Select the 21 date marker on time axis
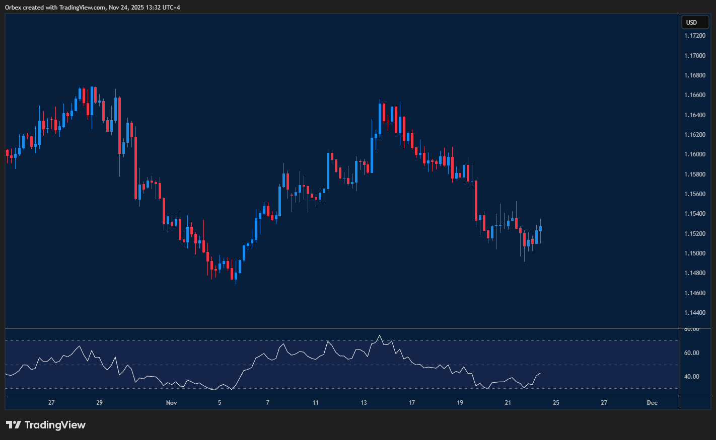Image resolution: width=716 pixels, height=440 pixels. click(x=508, y=403)
